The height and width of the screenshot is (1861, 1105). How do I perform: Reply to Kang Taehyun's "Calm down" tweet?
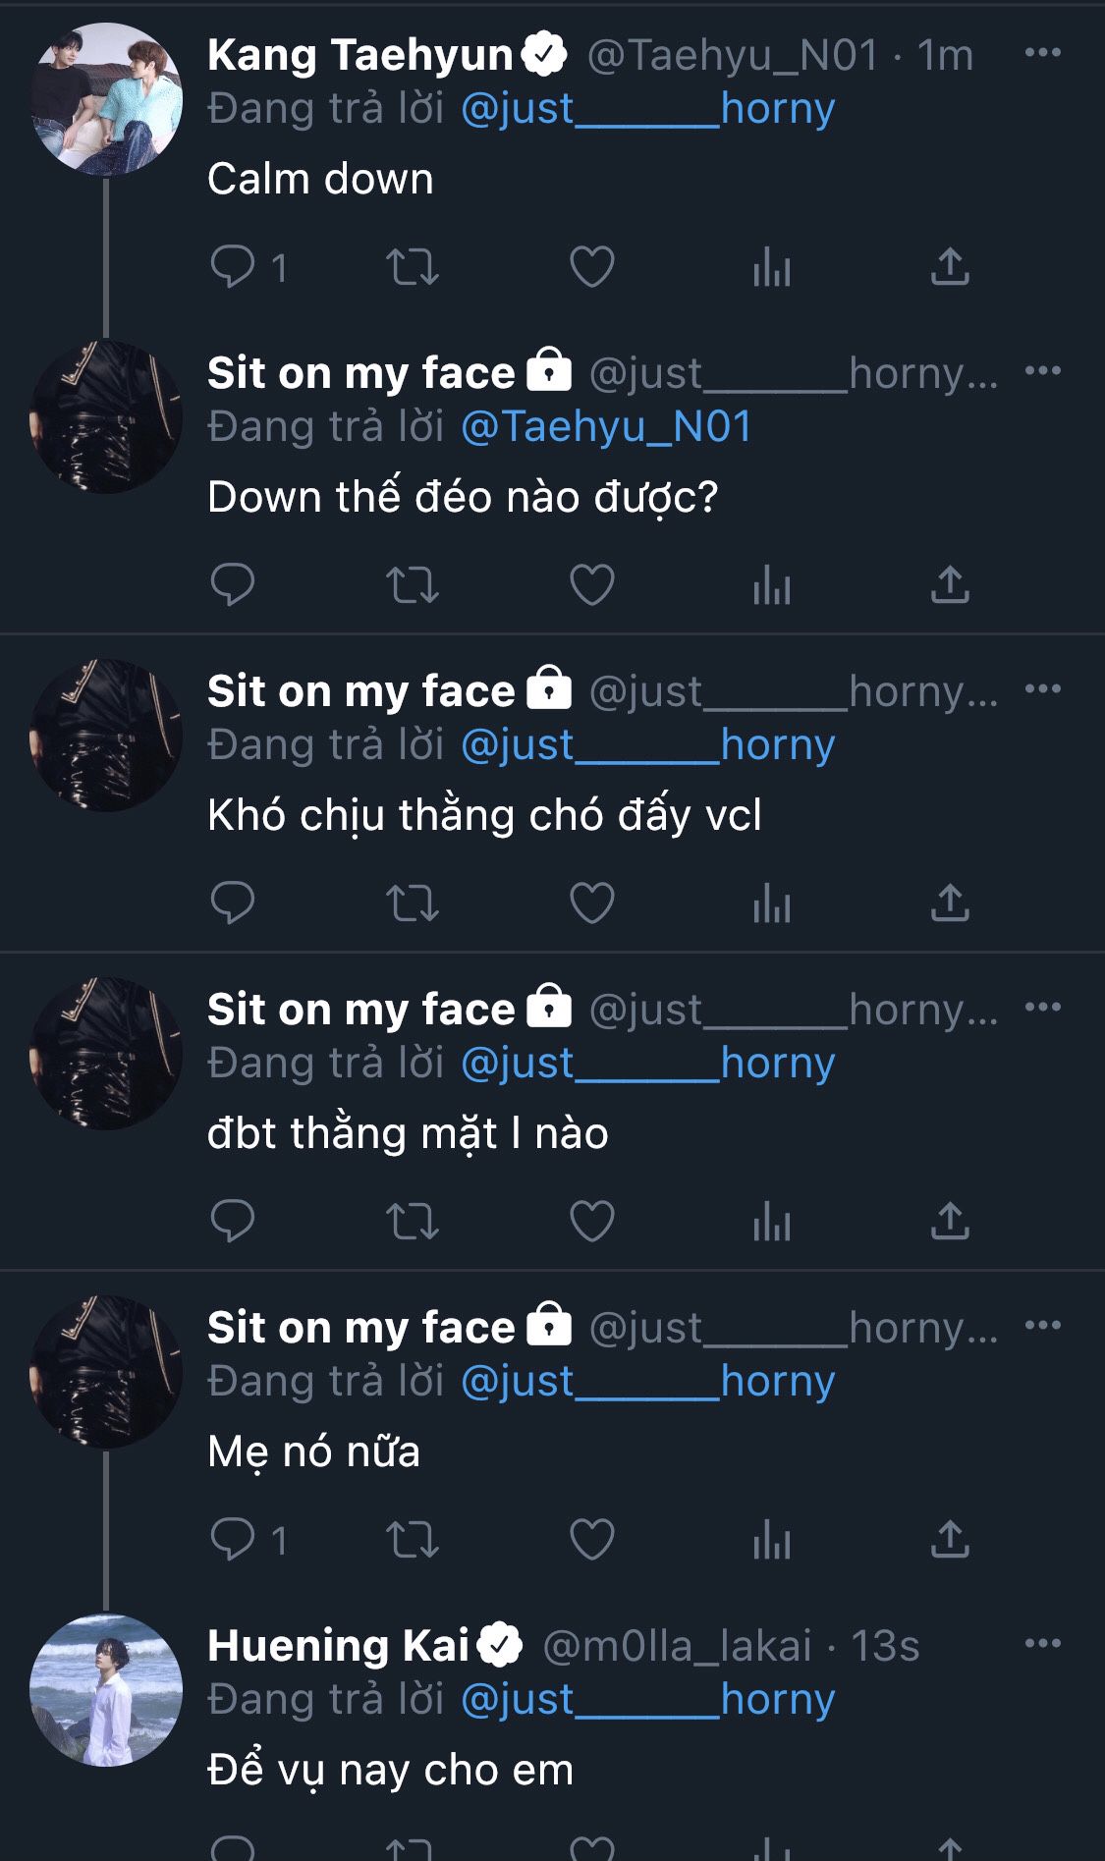tap(233, 266)
